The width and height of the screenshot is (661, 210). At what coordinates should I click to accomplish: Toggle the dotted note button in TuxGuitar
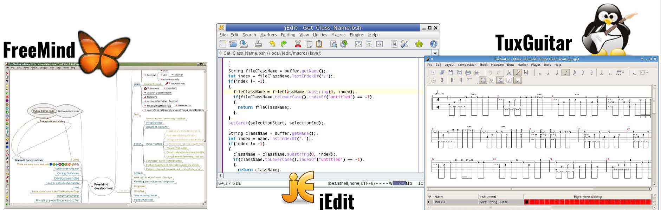tap(602, 73)
